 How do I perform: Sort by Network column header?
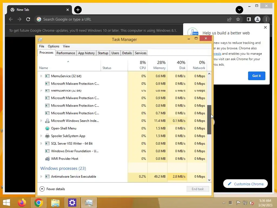[197, 66]
